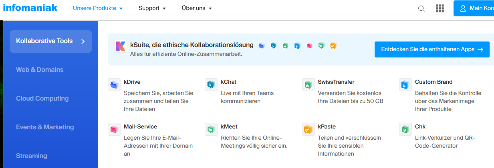Viewport: 494px width, 168px height.
Task: Click the kSuite logo icon
Action: coord(120,46)
